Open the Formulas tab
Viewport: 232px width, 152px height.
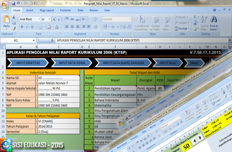pos(65,10)
